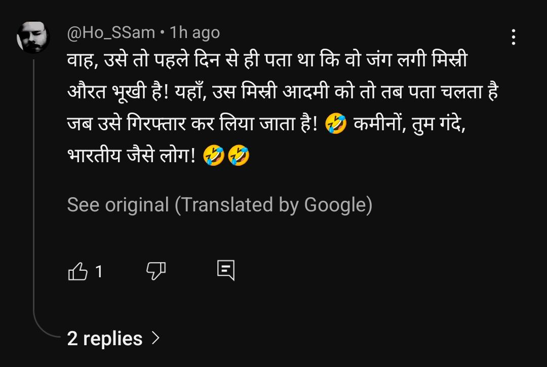The image size is (547, 367).
Task: Tap the reply comment icon
Action: click(x=226, y=271)
